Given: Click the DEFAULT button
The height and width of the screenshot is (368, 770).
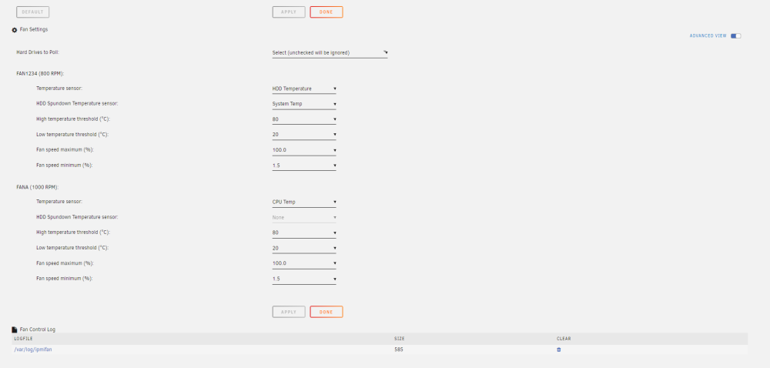Looking at the screenshot, I should [x=33, y=12].
